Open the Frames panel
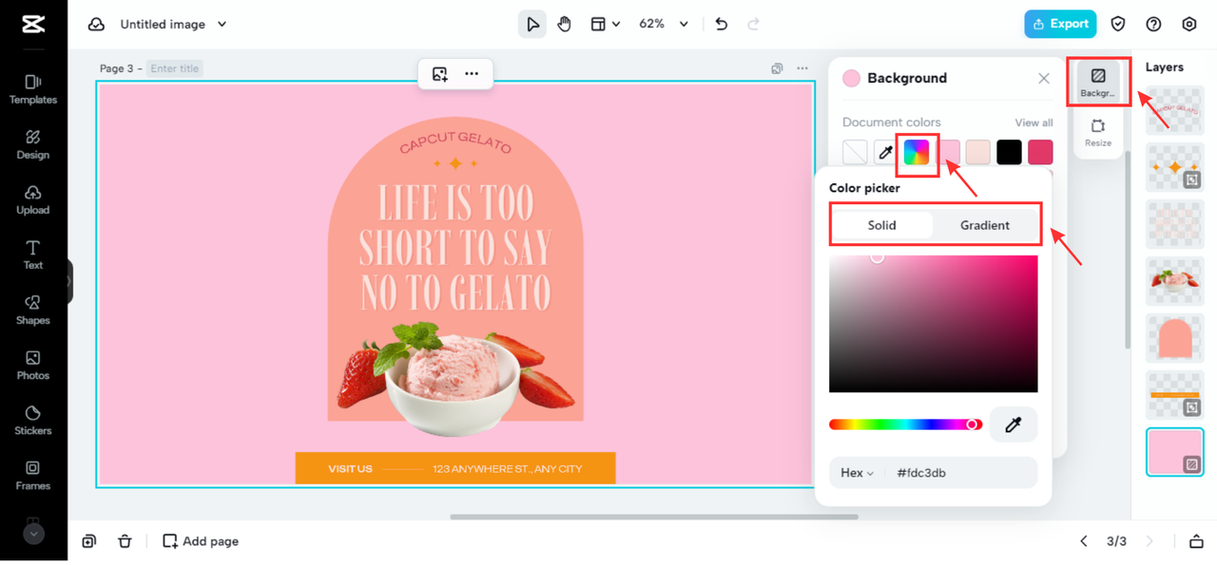1217x565 pixels. tap(33, 475)
